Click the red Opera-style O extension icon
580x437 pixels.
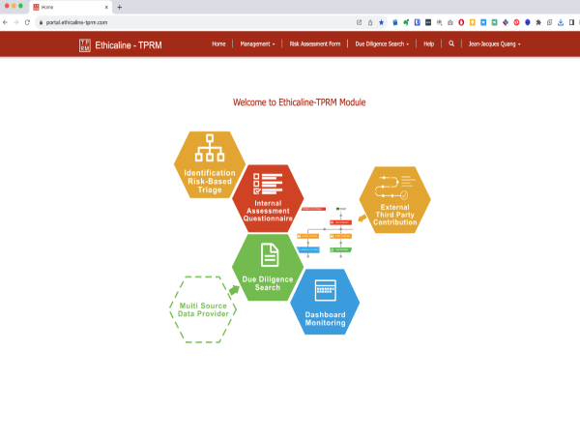click(461, 22)
